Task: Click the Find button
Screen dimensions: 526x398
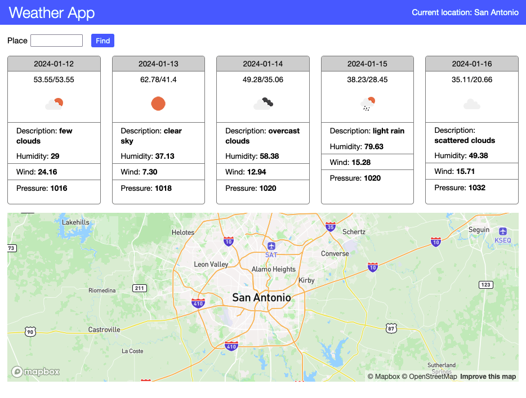Action: click(x=102, y=40)
